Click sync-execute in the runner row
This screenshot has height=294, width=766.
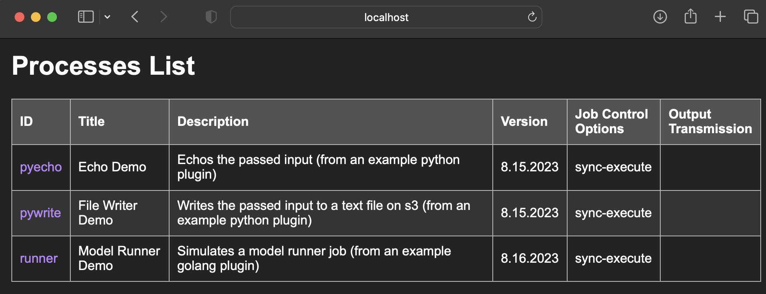tap(613, 259)
